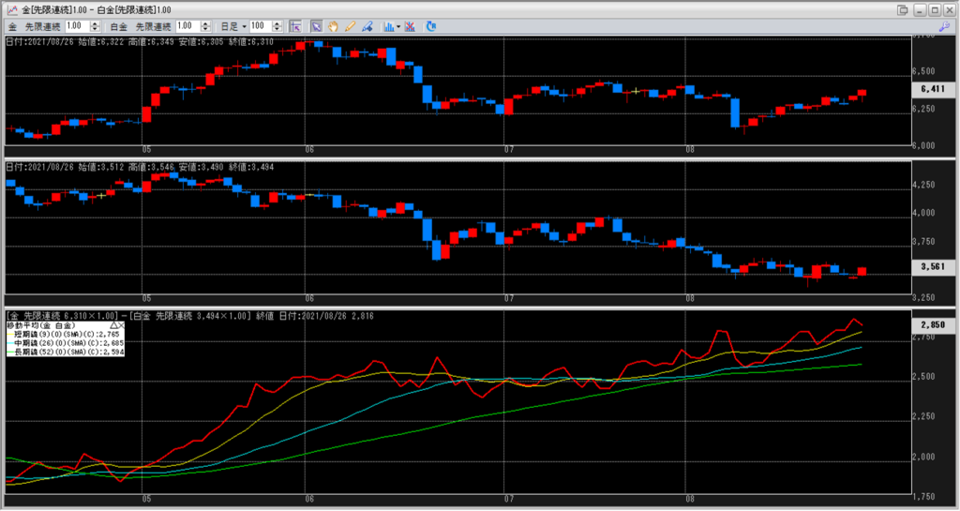Viewport: 960px width, 511px height.
Task: Open the bar chart indicator tool
Action: click(388, 26)
